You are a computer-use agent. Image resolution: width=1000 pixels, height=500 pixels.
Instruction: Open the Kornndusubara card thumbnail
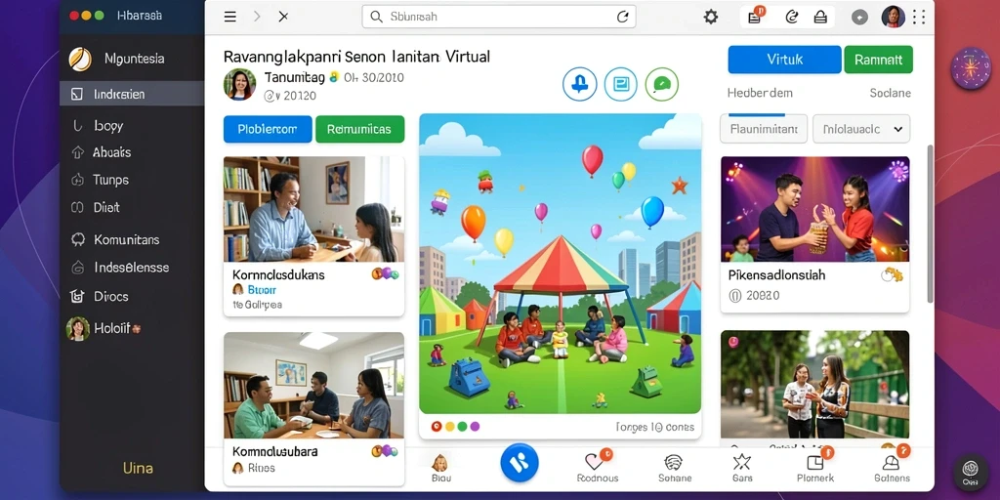coord(313,385)
